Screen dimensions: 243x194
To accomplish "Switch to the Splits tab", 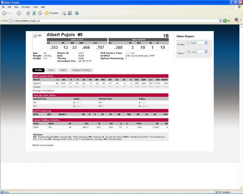I will (63, 70).
